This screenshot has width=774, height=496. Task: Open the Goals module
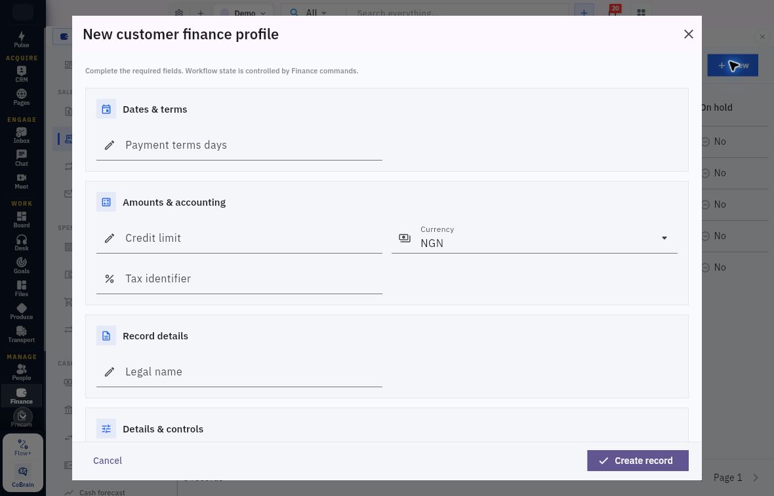coord(21,265)
